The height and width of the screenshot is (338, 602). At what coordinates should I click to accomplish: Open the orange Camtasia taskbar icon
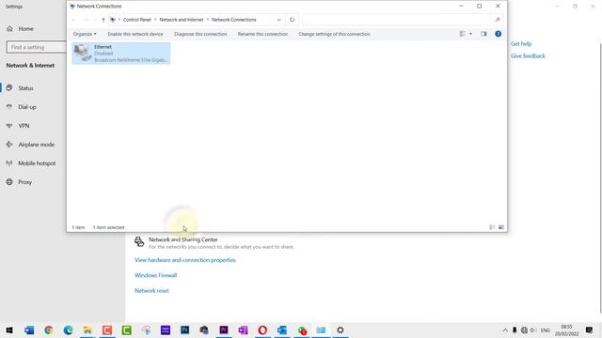[107, 330]
